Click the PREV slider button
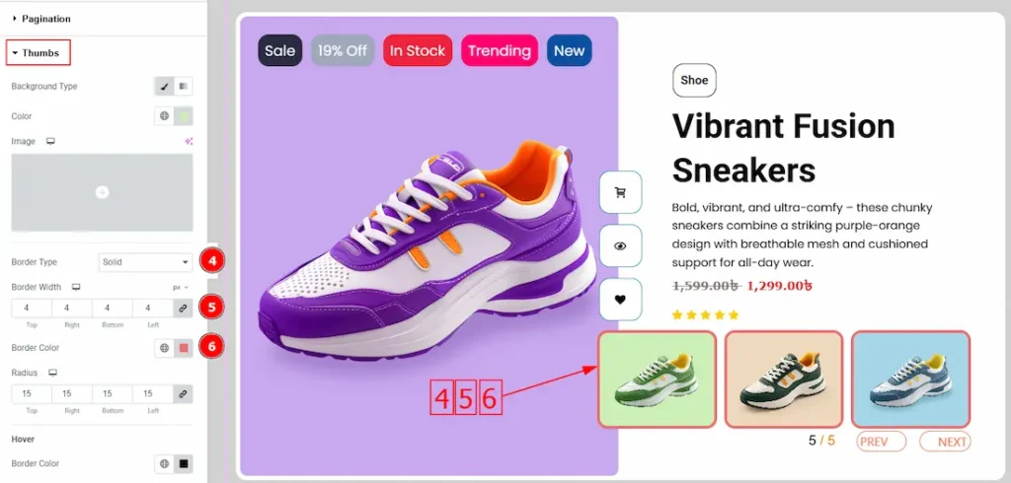1011x483 pixels. pos(882,442)
